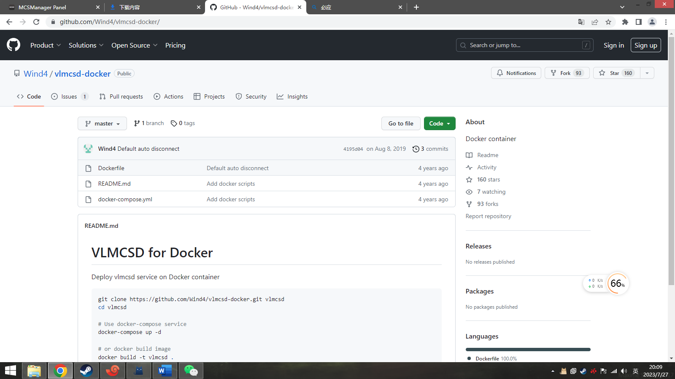This screenshot has height=379, width=675.
Task: Launch Steam from the taskbar
Action: [86, 371]
